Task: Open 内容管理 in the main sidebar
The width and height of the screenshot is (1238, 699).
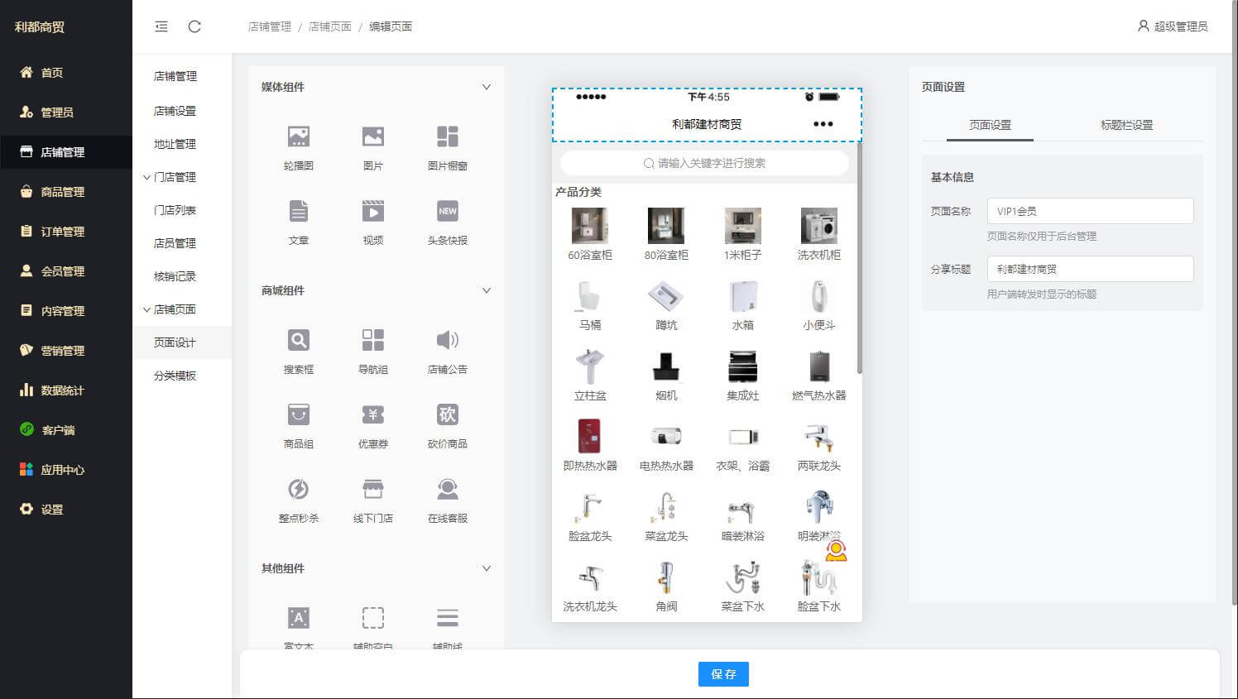Action: [66, 311]
